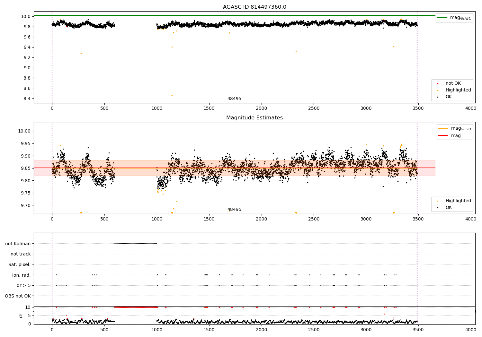Click the lowest orange outlier near 8.45 in top plot
Viewport: 482px width, 337px height.
point(172,95)
